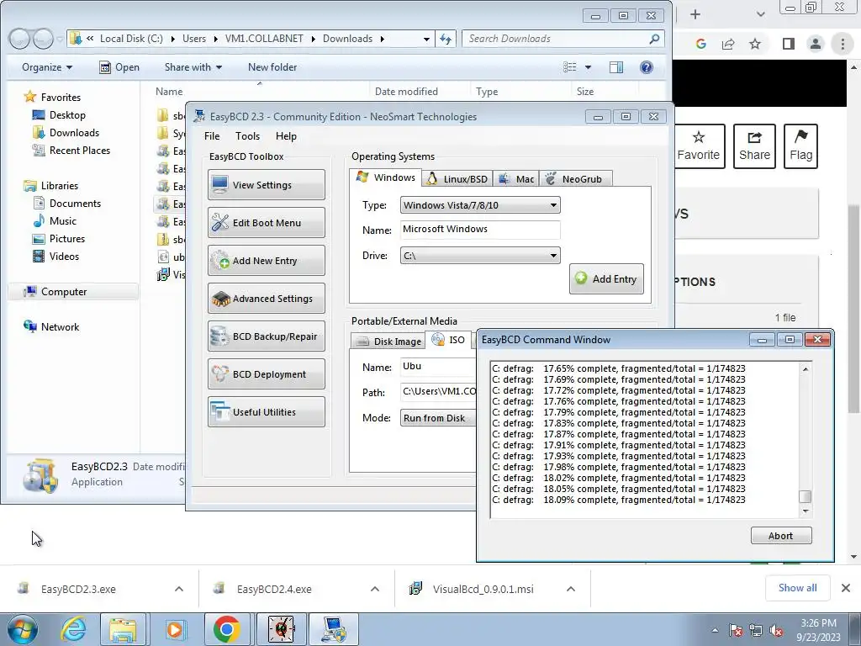Select the ISO media tab
861x646 pixels.
click(x=449, y=340)
